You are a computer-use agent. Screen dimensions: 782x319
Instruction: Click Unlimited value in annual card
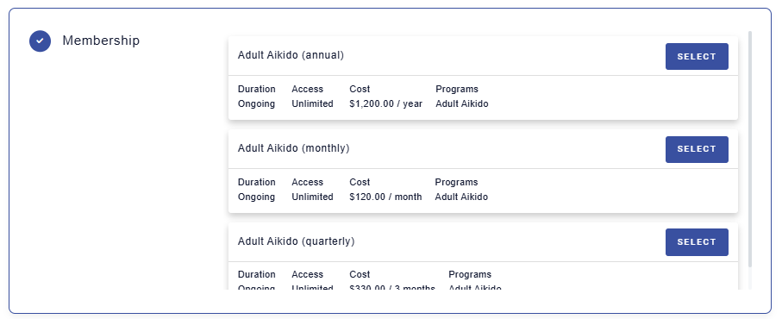click(312, 103)
